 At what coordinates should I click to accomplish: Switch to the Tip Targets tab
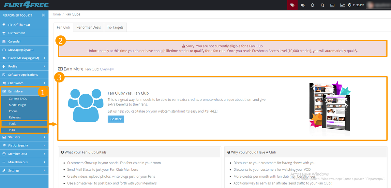click(x=115, y=27)
